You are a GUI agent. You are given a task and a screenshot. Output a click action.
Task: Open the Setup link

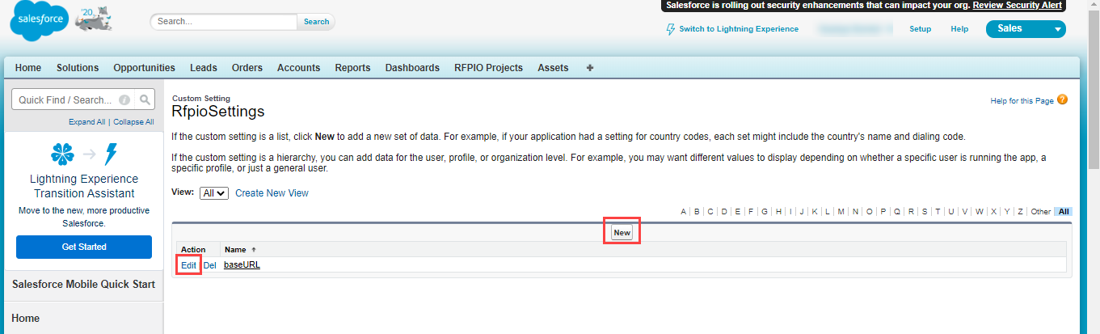point(921,29)
